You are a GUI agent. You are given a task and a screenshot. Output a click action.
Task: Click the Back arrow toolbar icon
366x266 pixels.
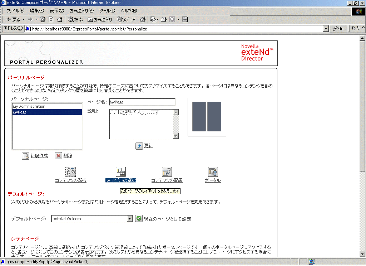[13, 20]
